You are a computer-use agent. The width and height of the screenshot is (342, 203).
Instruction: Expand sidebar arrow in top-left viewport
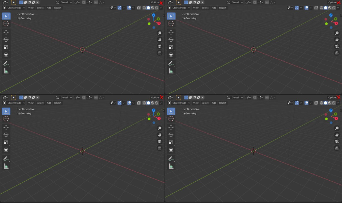tap(163, 15)
